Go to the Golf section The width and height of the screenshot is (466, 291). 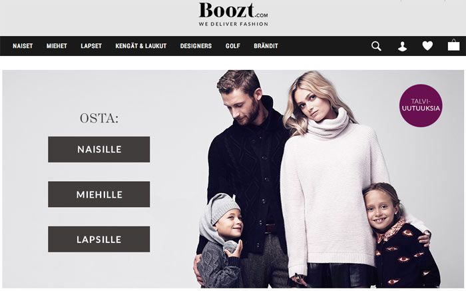tap(233, 46)
